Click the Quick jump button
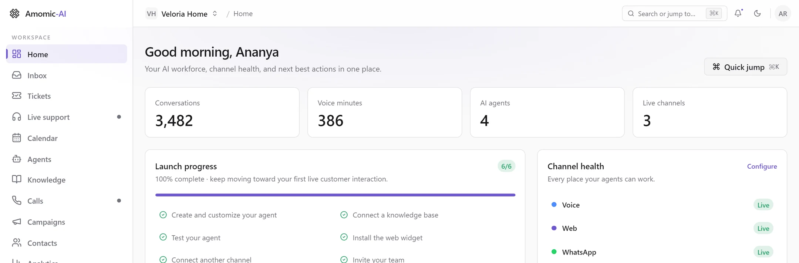 point(745,67)
